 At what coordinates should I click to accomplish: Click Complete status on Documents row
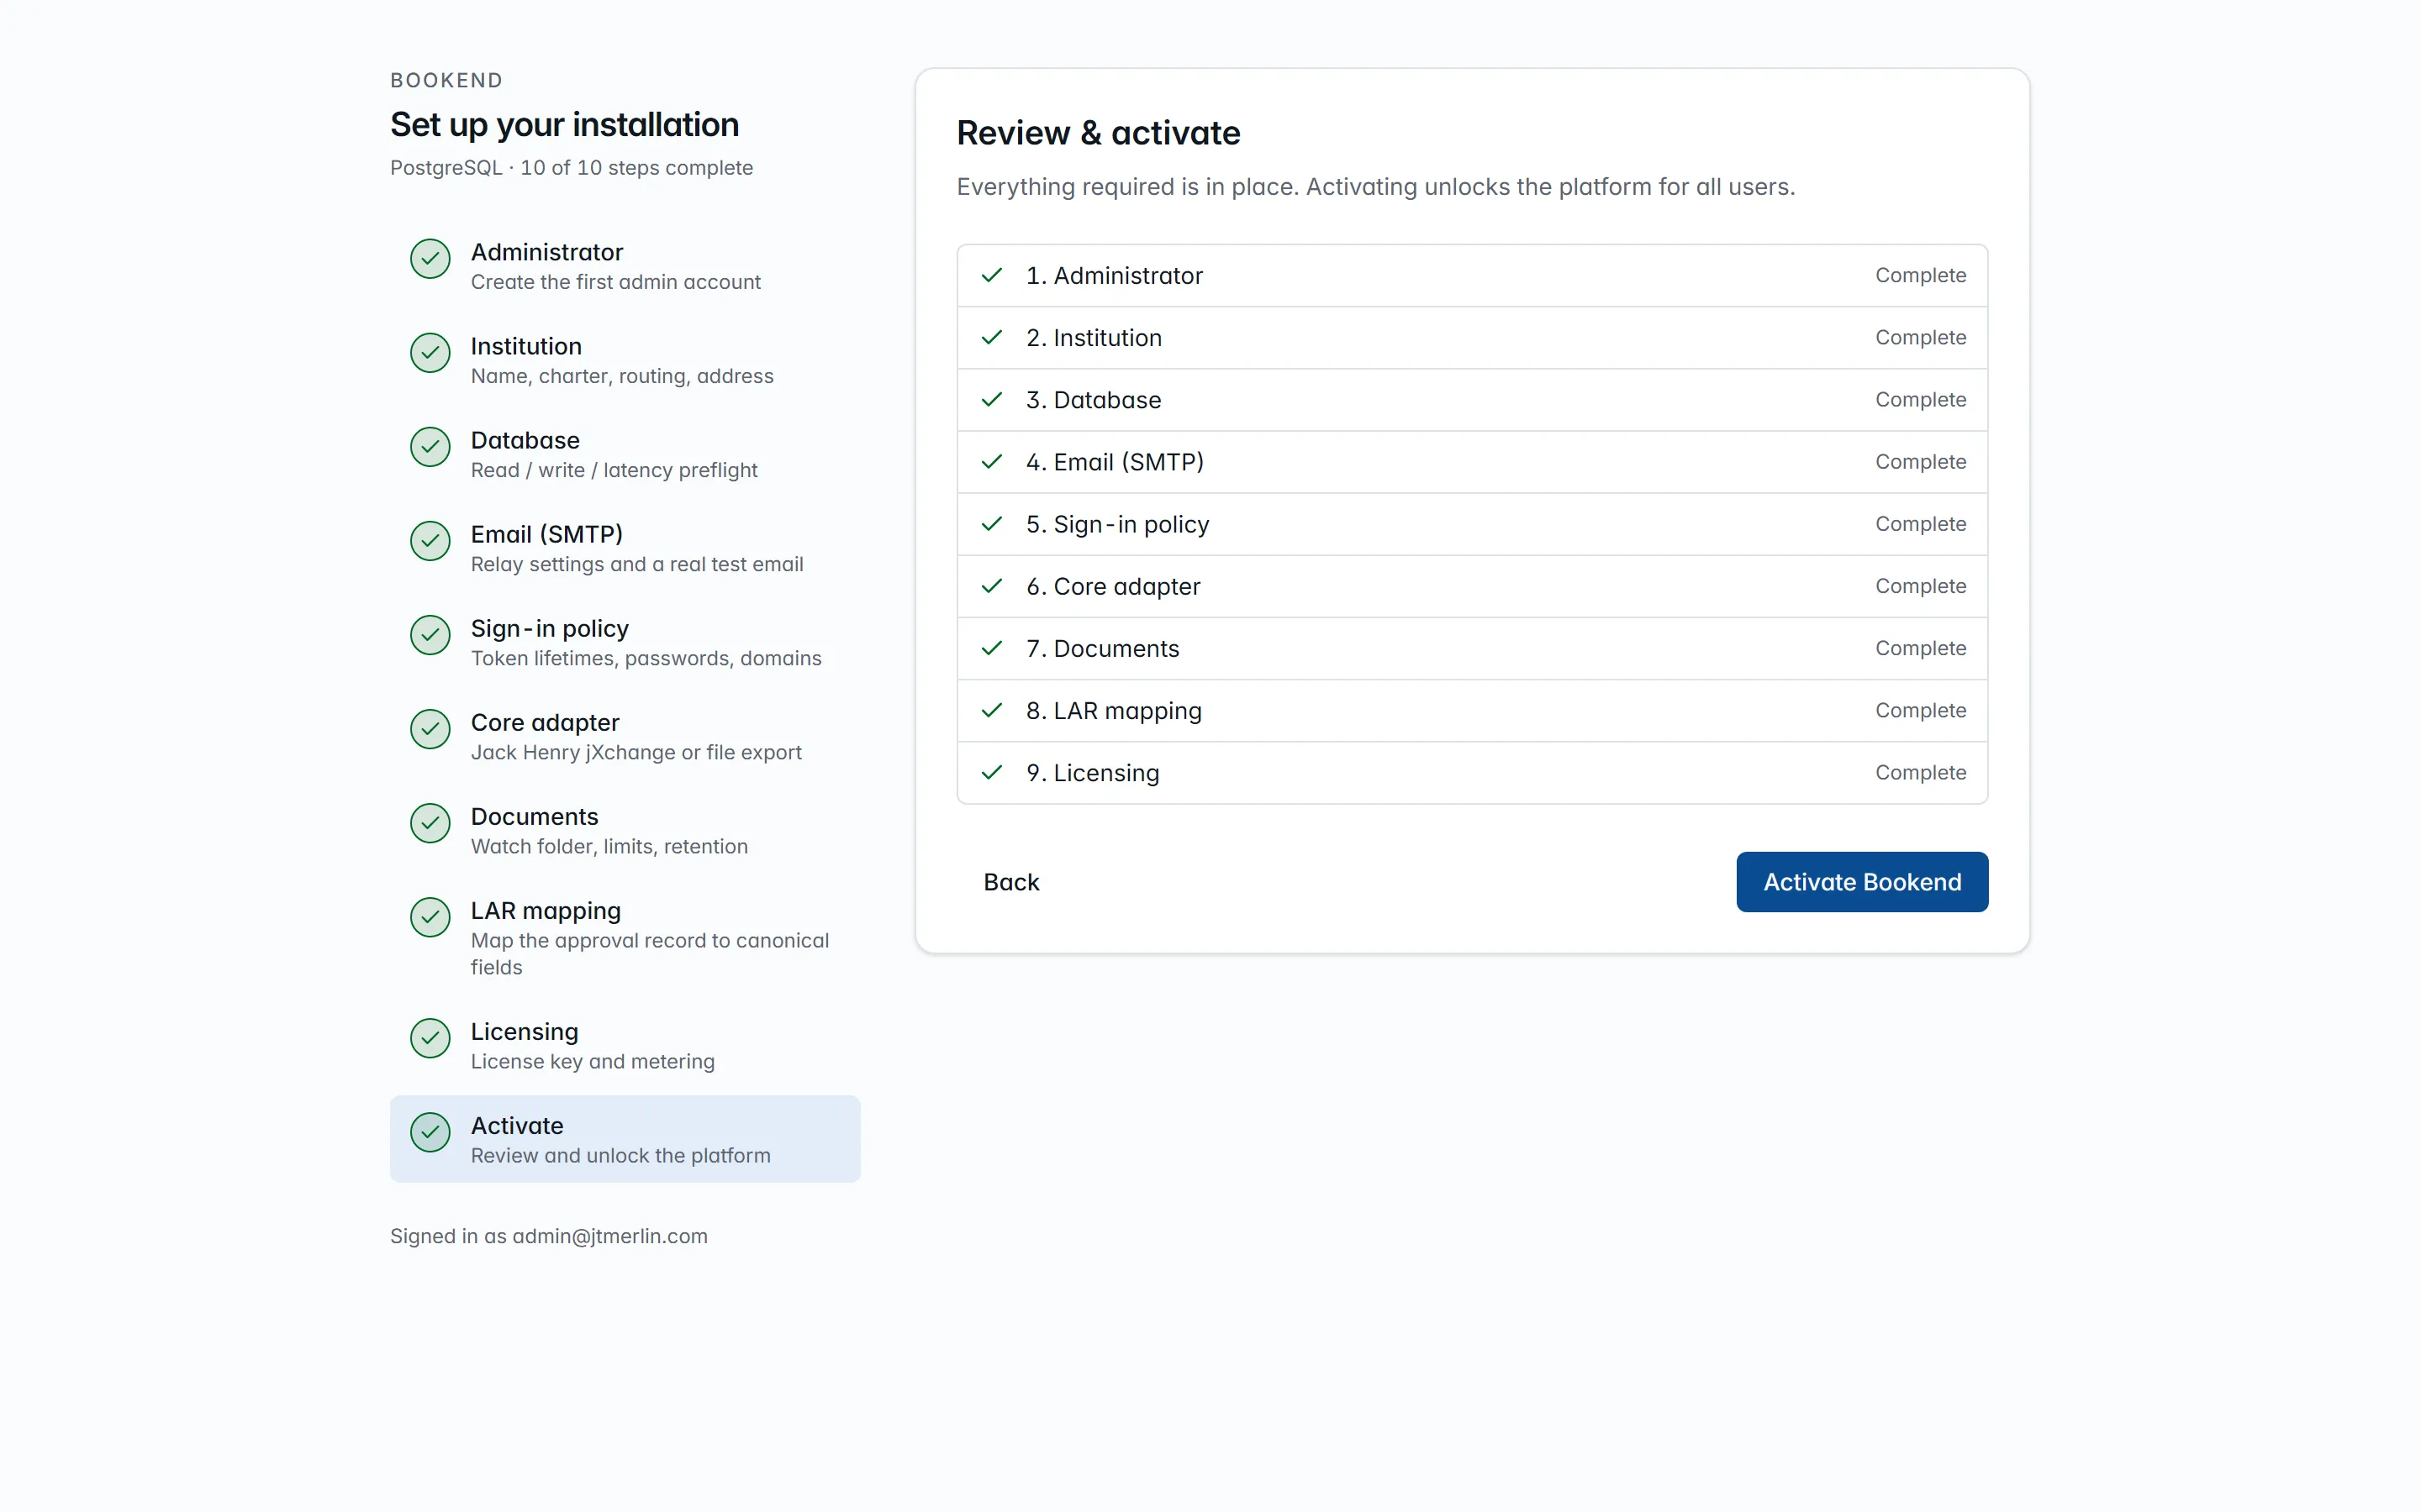[1920, 648]
